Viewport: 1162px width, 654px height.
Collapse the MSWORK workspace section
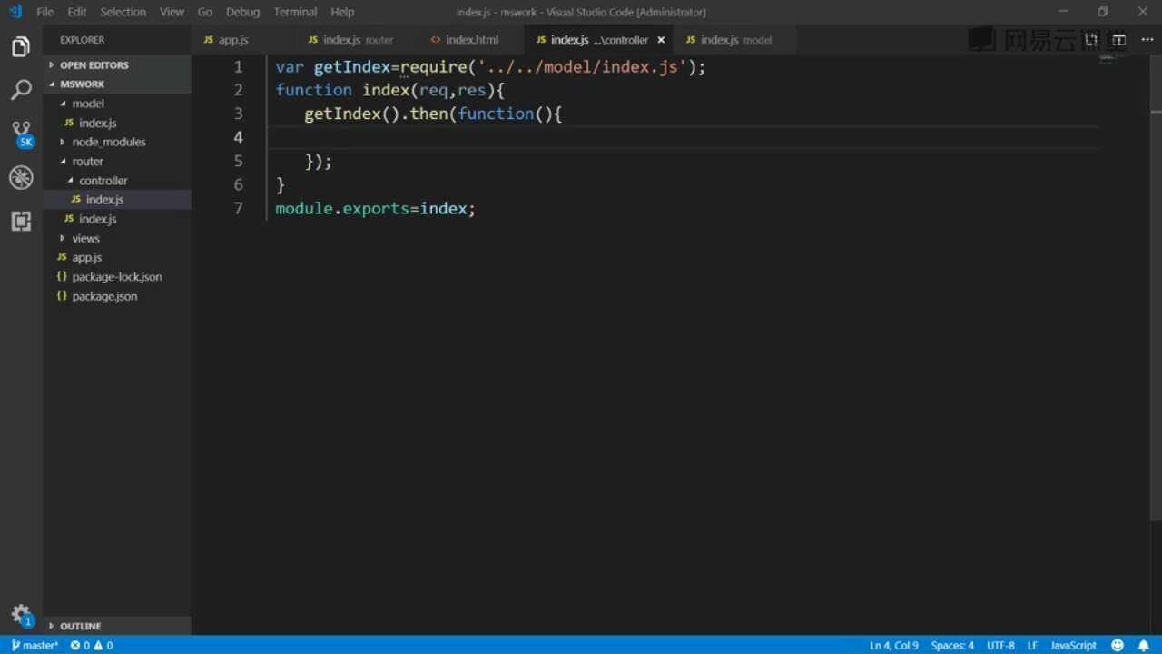pyautogui.click(x=117, y=84)
